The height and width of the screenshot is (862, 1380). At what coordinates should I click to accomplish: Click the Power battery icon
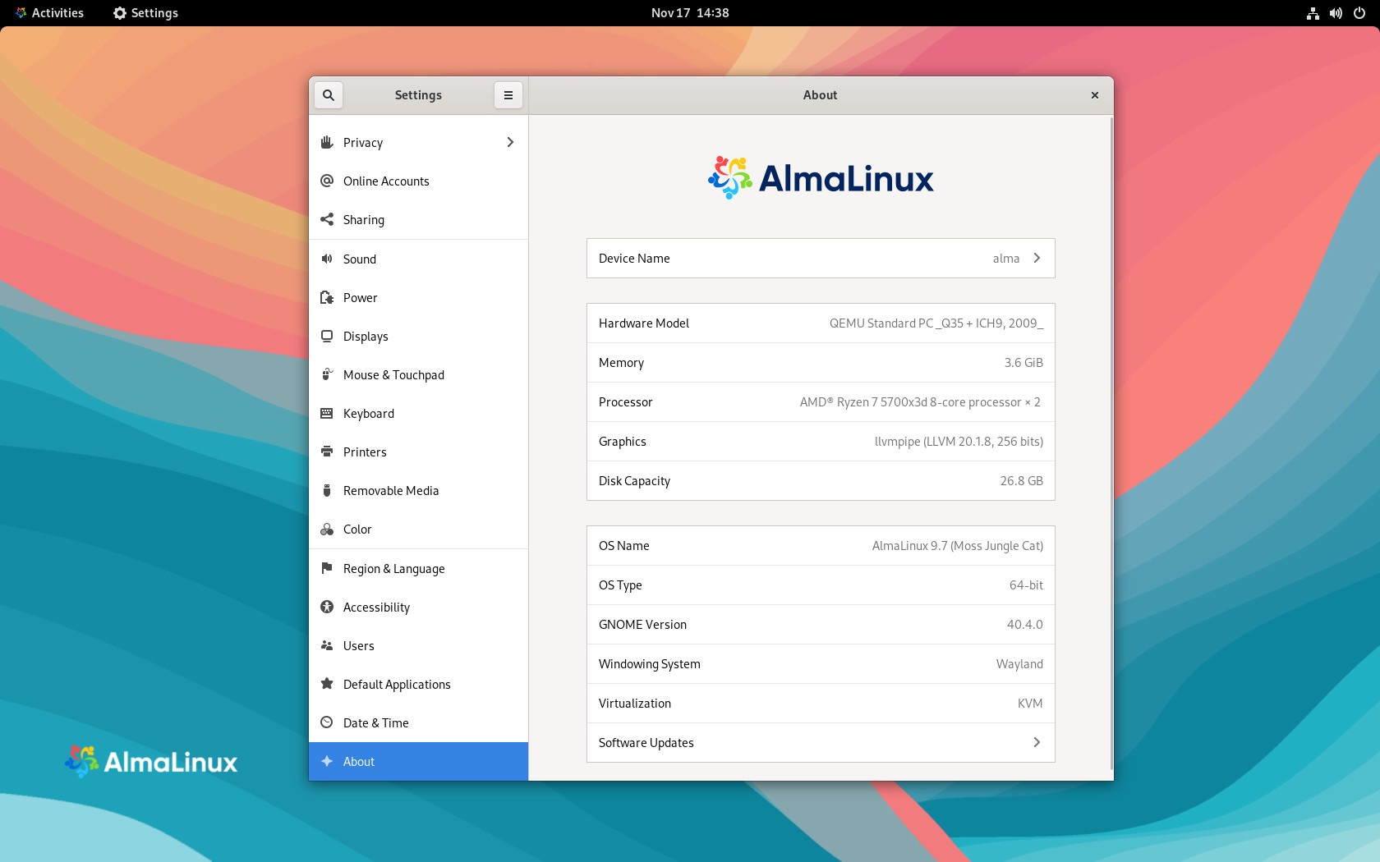(328, 297)
